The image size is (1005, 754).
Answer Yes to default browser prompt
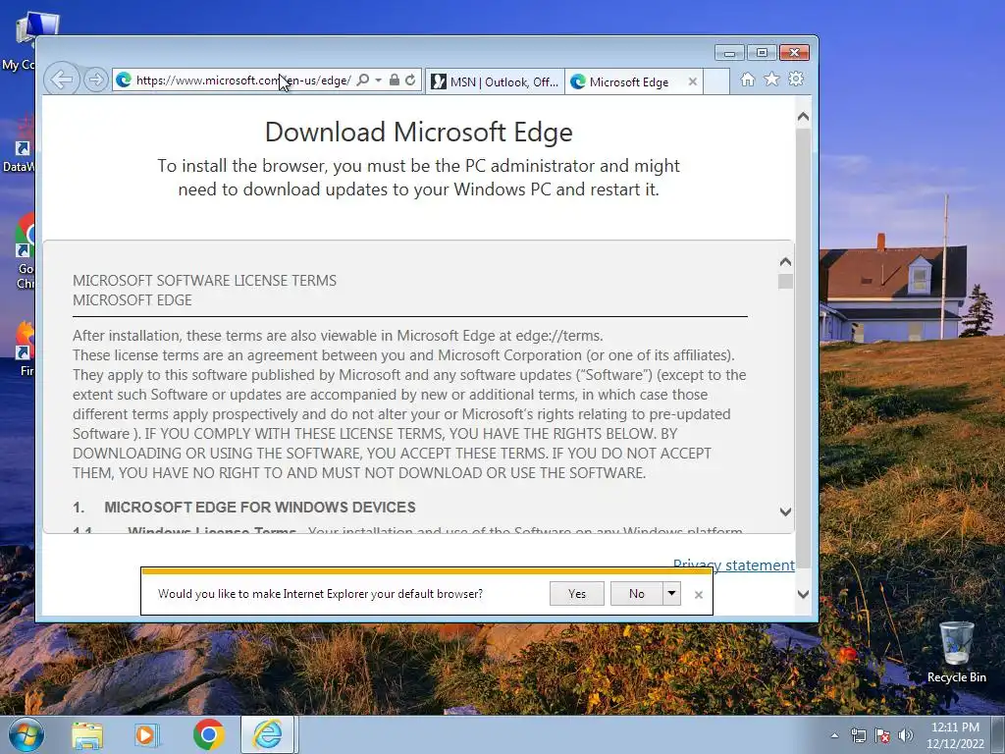[x=577, y=594]
